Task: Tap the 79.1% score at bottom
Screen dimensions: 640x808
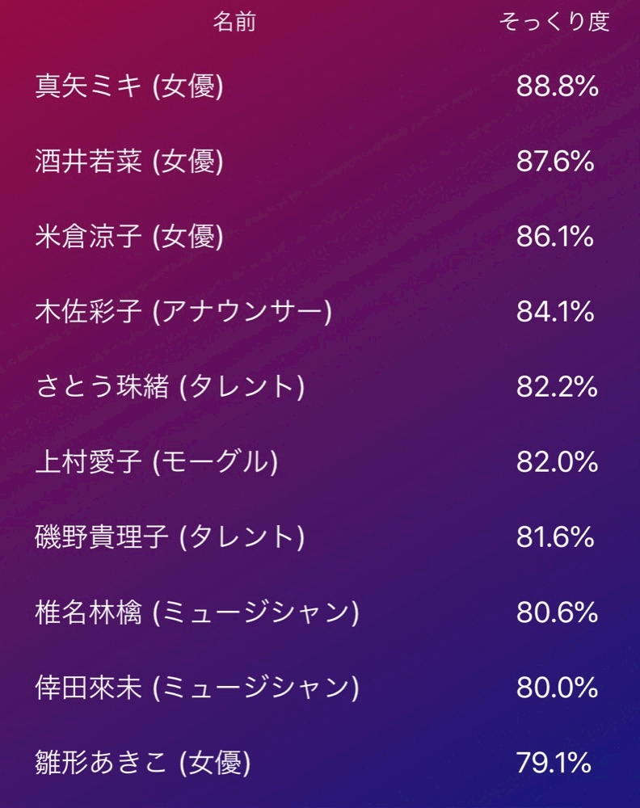Action: [x=554, y=764]
